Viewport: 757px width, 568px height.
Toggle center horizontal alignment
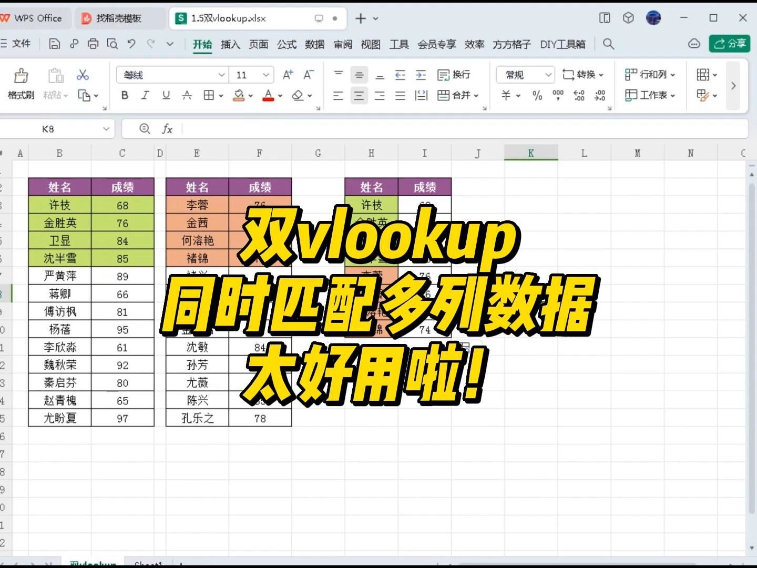coord(359,95)
